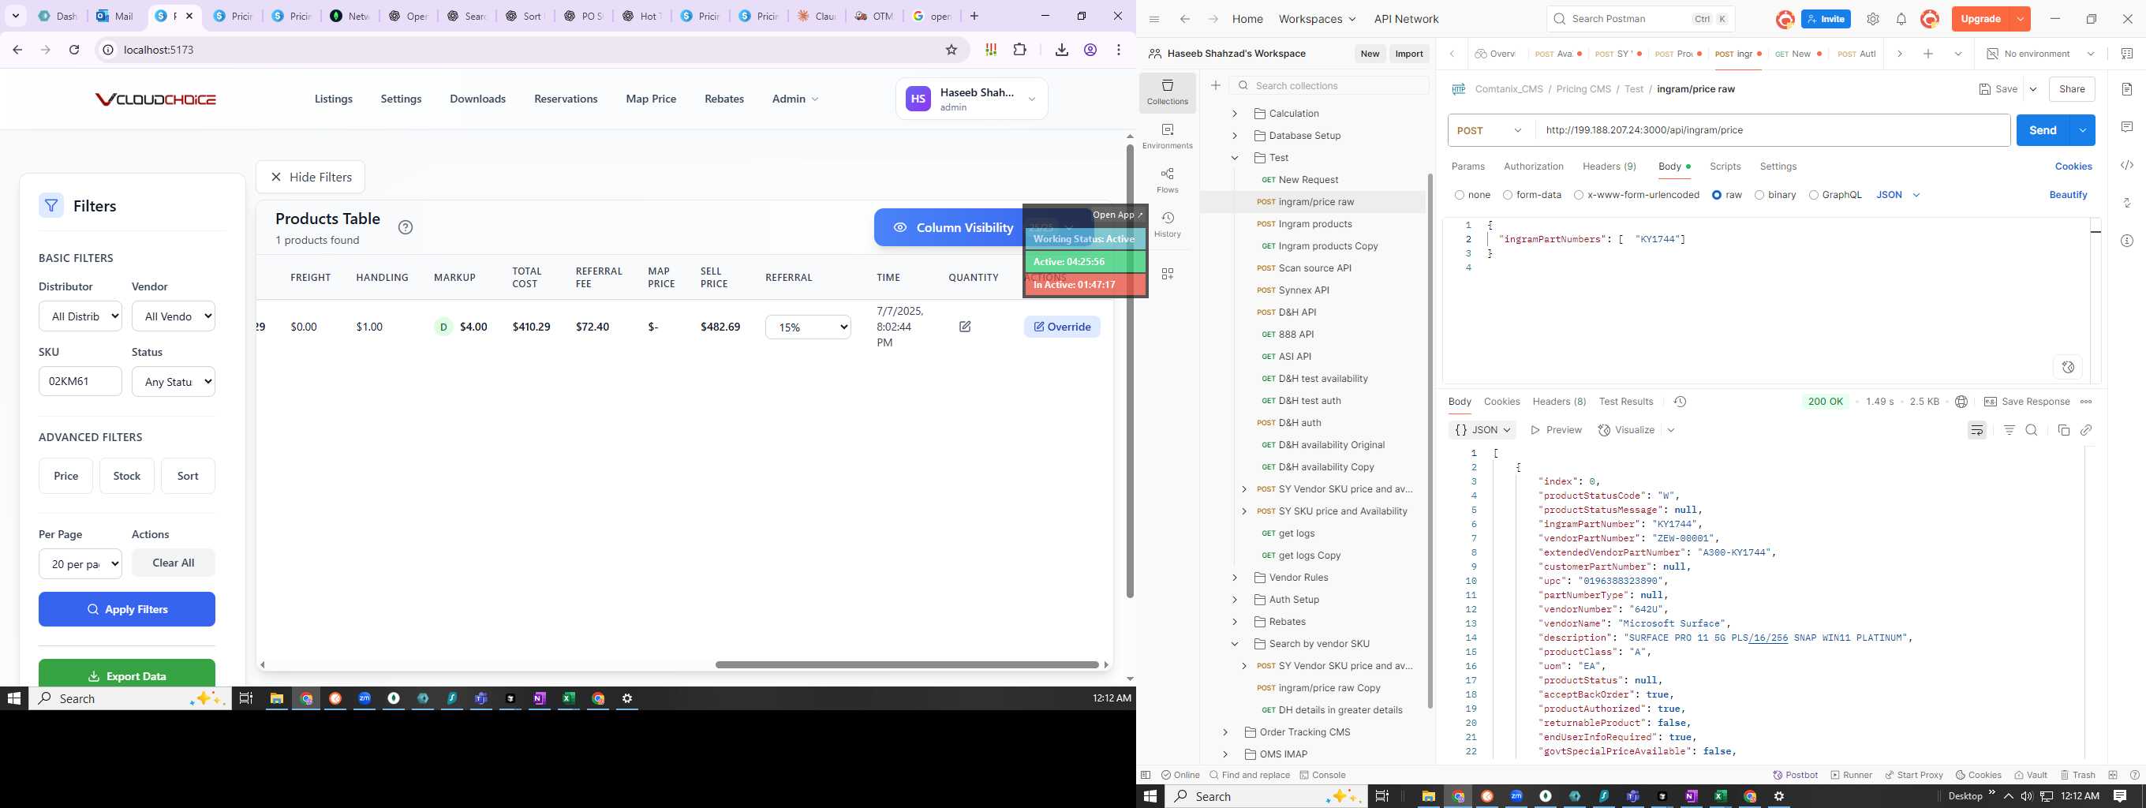Viewport: 2146px width, 808px height.
Task: Send the ingram/price request
Action: (x=2042, y=130)
